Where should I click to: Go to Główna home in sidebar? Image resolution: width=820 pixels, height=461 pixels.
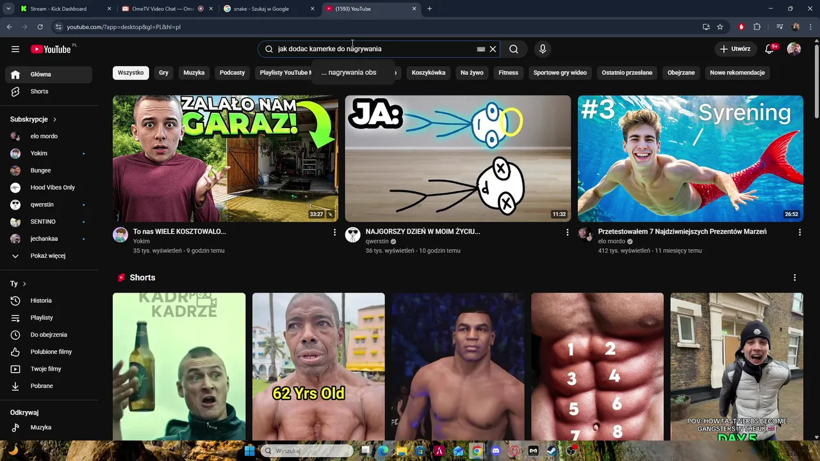(x=49, y=74)
